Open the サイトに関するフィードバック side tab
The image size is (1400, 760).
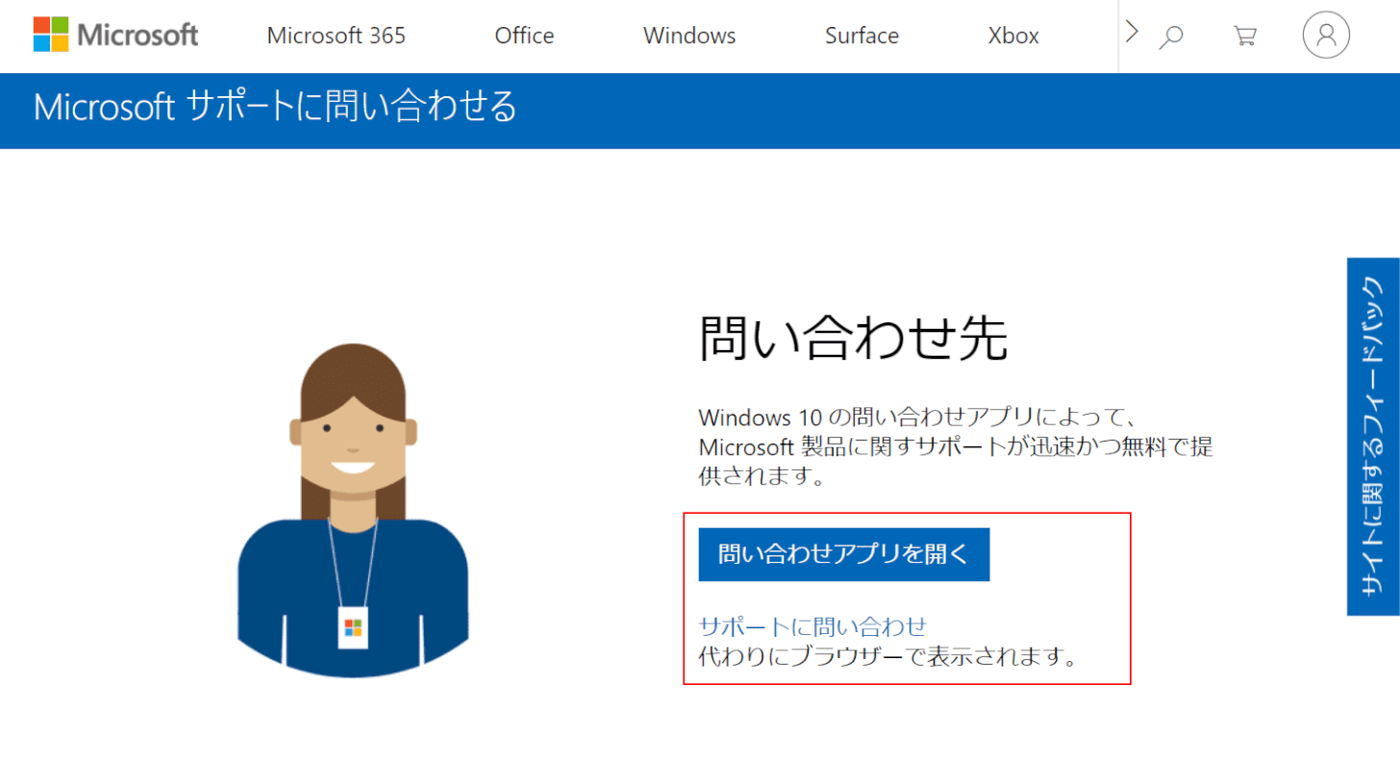[x=1373, y=437]
